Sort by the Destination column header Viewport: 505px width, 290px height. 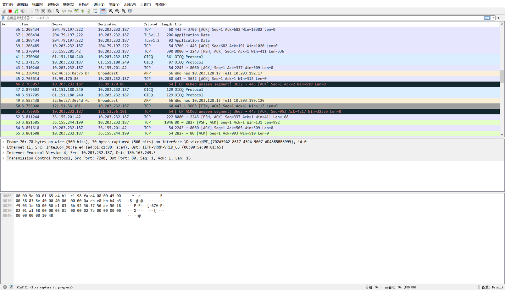(x=120, y=24)
